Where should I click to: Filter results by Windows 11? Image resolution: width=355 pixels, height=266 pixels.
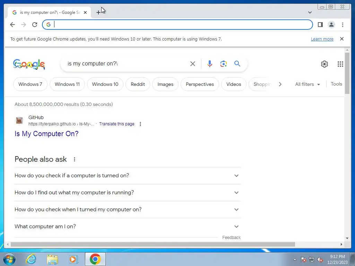(67, 84)
